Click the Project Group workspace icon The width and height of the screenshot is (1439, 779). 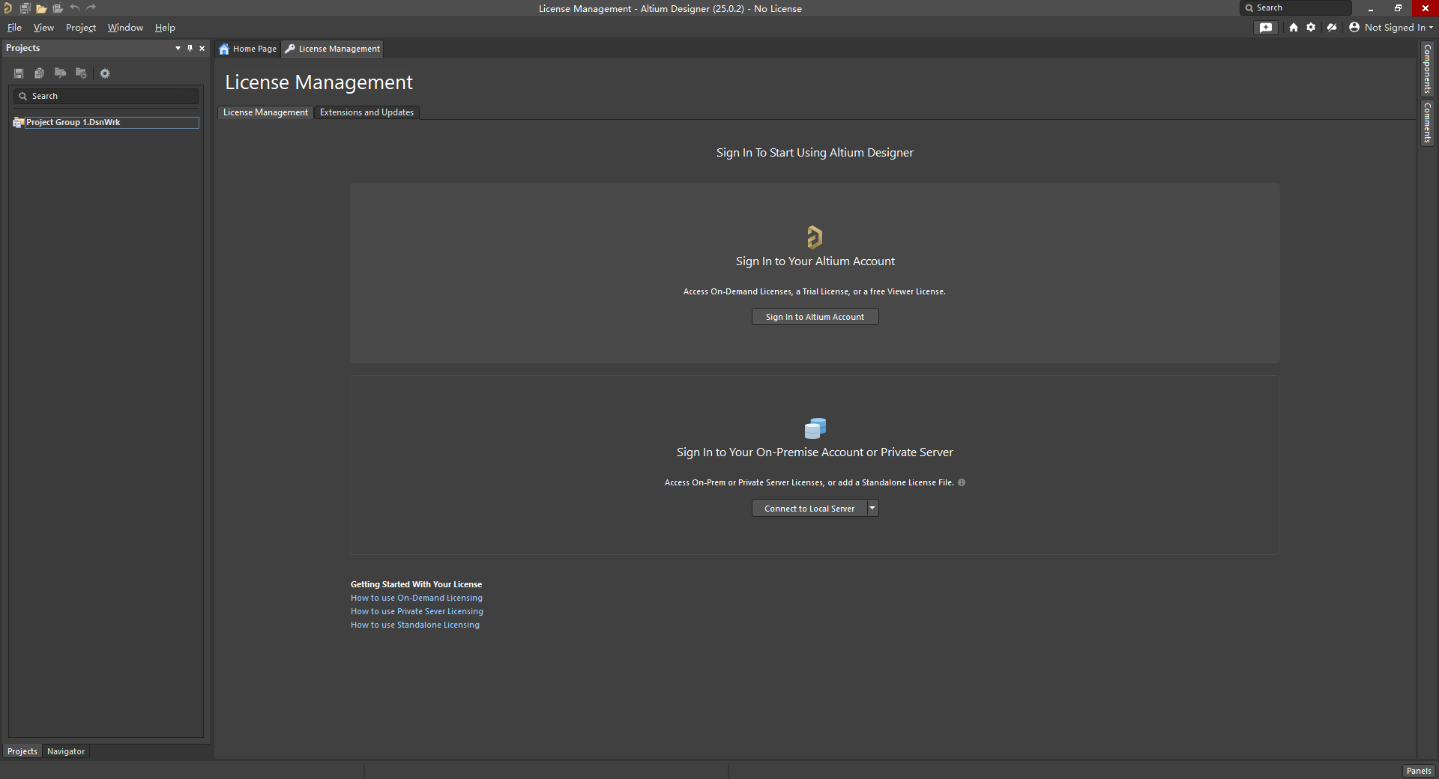point(19,123)
